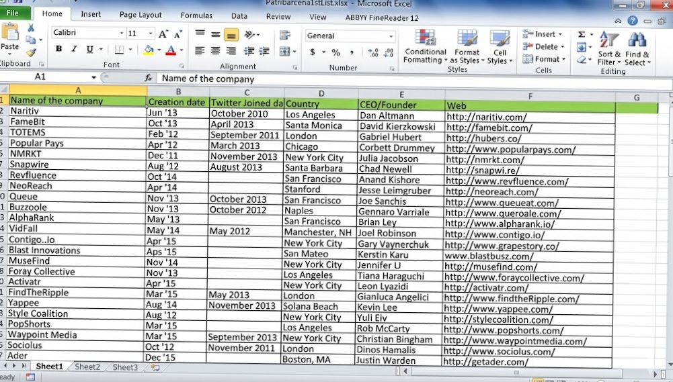
Task: Toggle Middle Align vertical alignment
Action: pyautogui.click(x=215, y=34)
